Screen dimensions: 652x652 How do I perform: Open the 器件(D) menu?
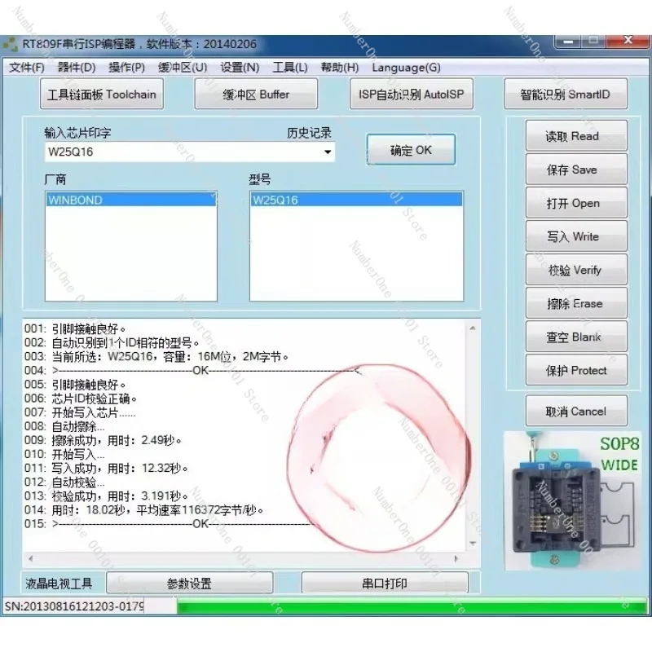pyautogui.click(x=77, y=68)
